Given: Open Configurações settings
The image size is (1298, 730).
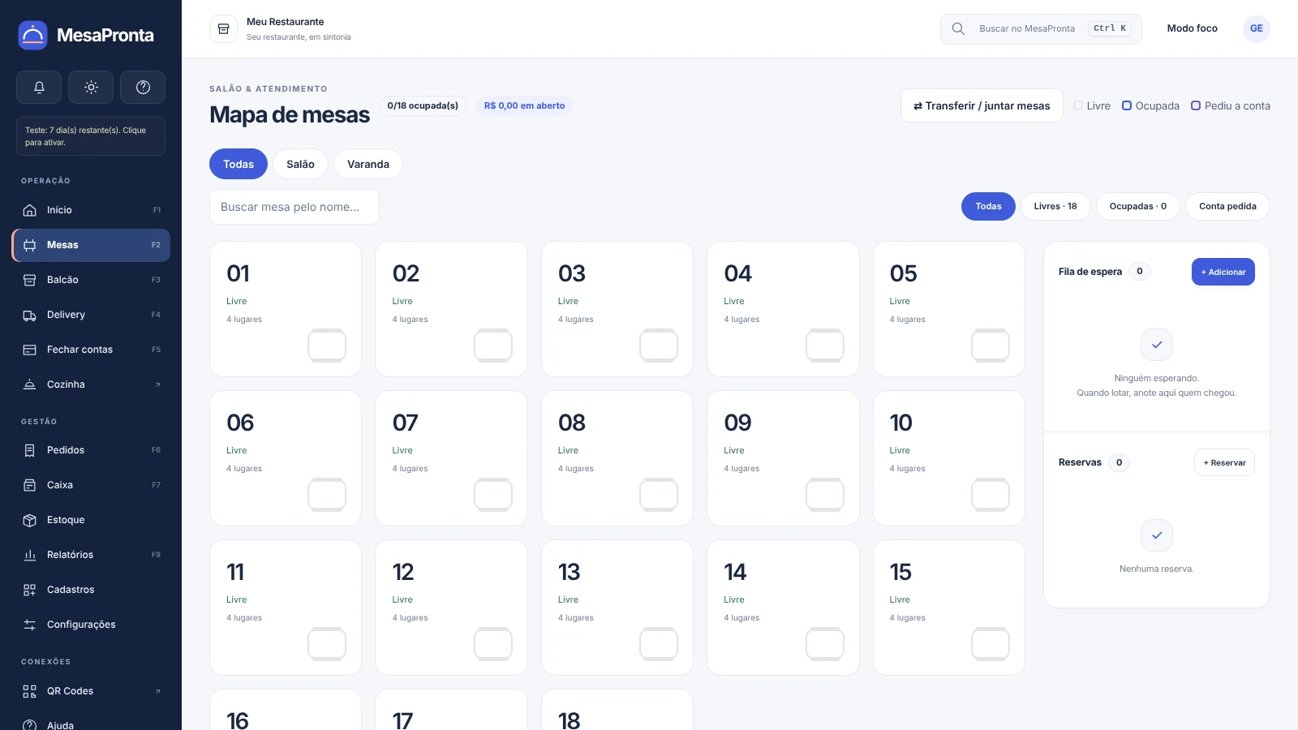Looking at the screenshot, I should click(x=91, y=625).
